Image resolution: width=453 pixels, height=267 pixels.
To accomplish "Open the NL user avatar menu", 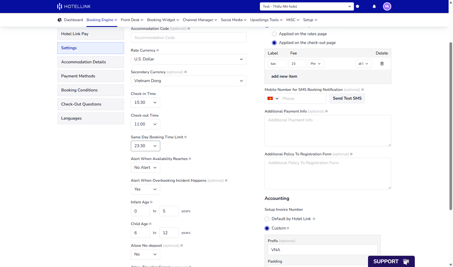I will [x=387, y=6].
